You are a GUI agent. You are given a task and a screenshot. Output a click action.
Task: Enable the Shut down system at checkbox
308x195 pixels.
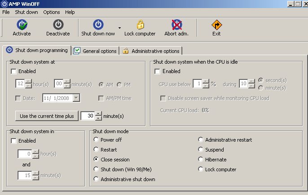coord(13,71)
